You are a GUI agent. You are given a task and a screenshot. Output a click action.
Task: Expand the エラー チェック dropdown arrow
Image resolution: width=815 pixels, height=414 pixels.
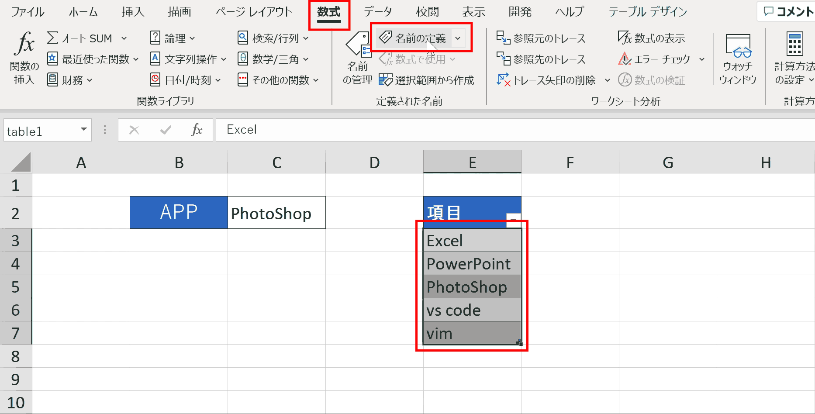pos(702,59)
